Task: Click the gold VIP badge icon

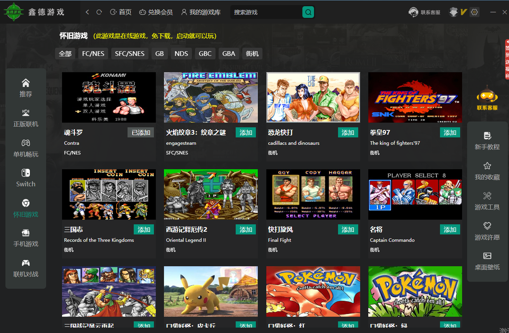Action: point(464,12)
